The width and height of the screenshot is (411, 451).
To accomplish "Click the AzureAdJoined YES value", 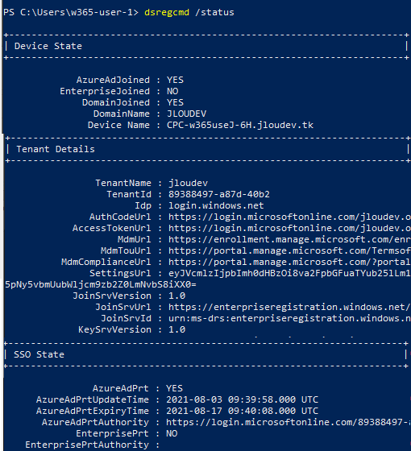I will pos(175,80).
